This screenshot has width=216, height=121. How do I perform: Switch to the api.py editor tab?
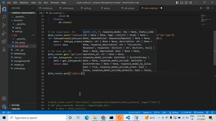click(107, 8)
